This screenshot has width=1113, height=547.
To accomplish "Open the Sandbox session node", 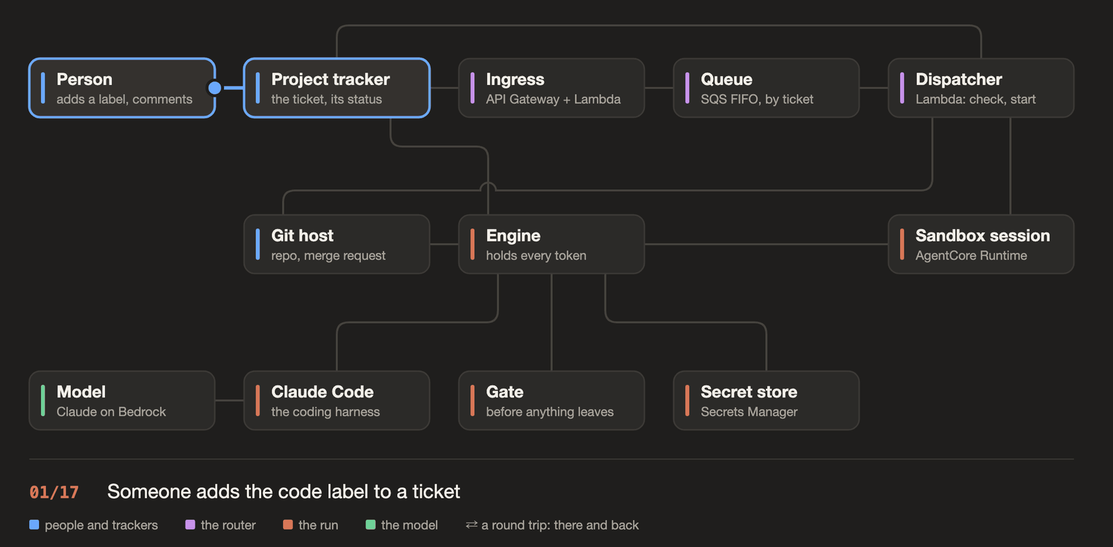I will [x=981, y=244].
